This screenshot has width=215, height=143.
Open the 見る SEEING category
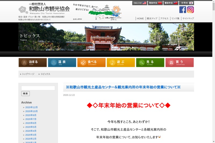150,63
